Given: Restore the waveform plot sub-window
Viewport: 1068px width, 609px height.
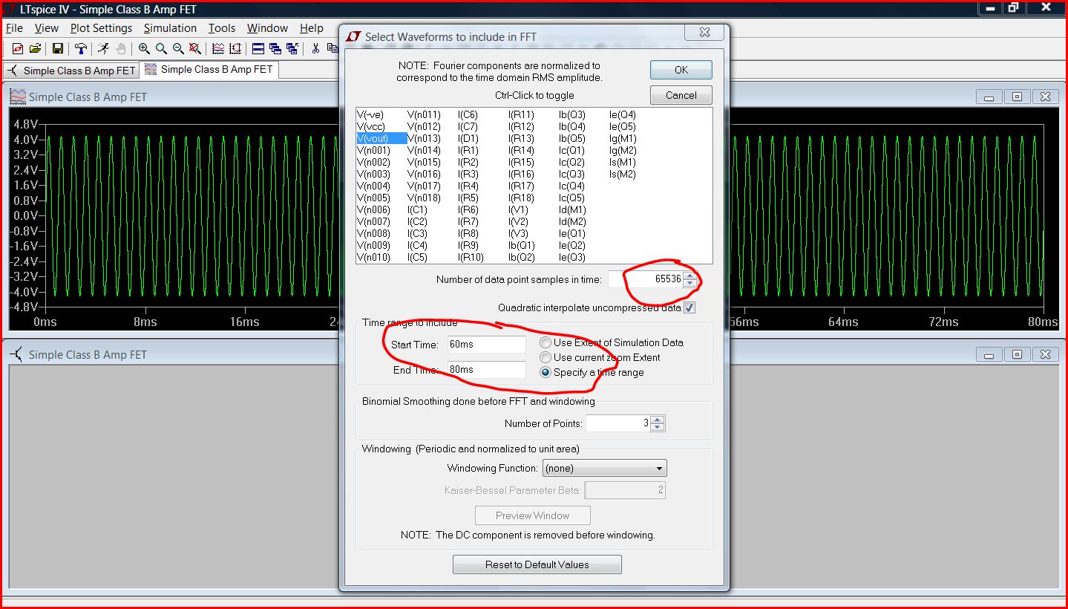Looking at the screenshot, I should coord(1017,97).
